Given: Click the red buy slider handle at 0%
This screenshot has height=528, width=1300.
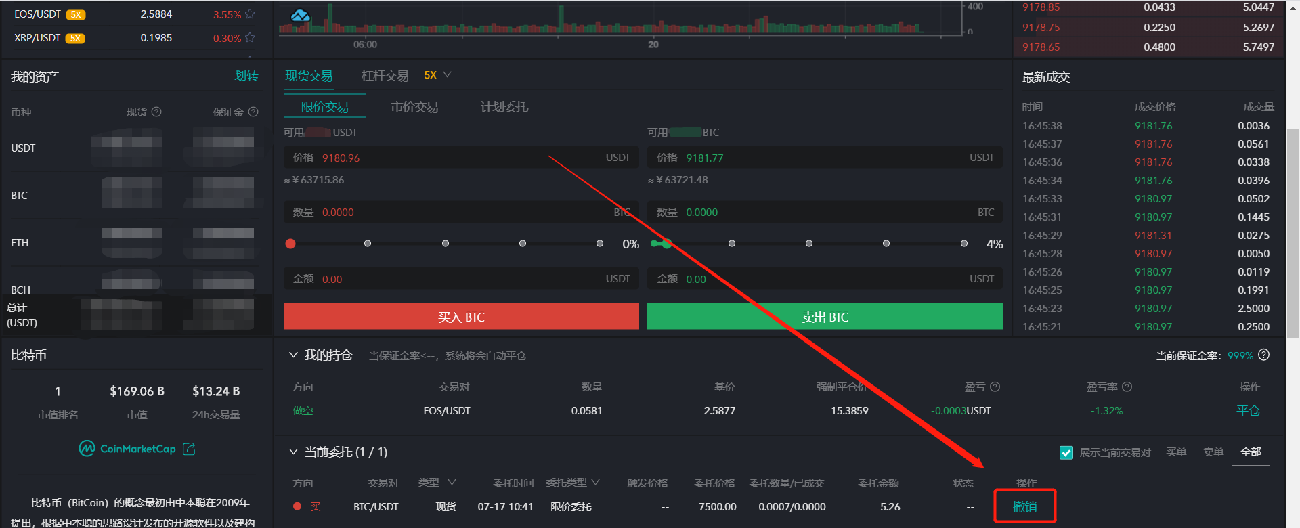Looking at the screenshot, I should point(290,244).
